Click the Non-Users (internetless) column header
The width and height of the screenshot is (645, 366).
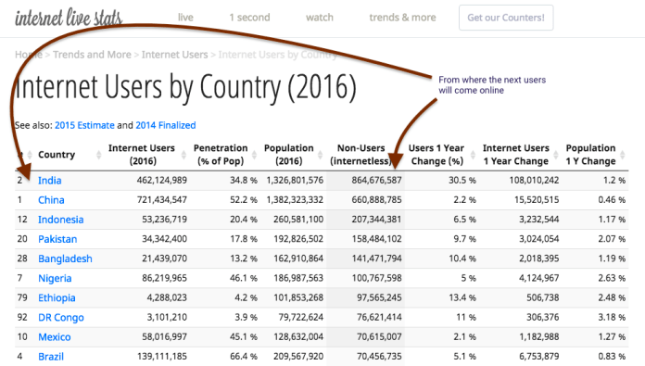(x=360, y=155)
